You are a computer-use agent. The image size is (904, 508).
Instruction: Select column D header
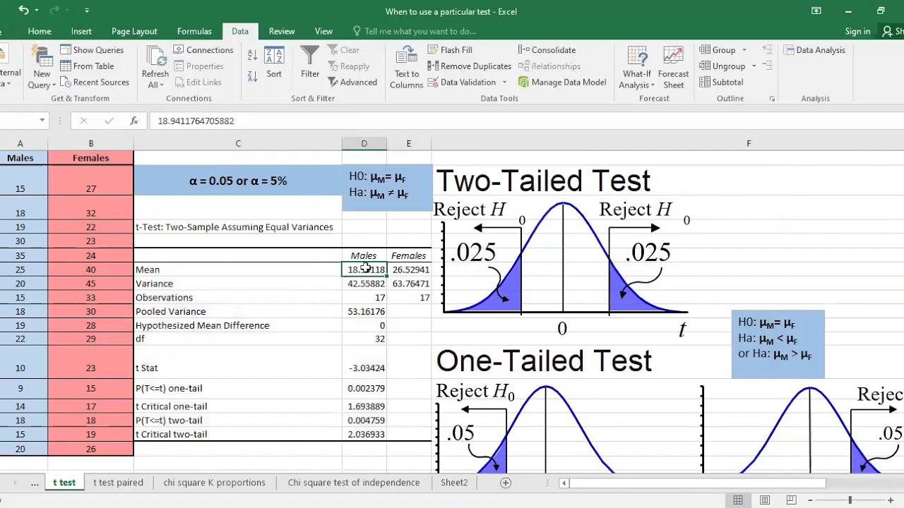[x=364, y=143]
